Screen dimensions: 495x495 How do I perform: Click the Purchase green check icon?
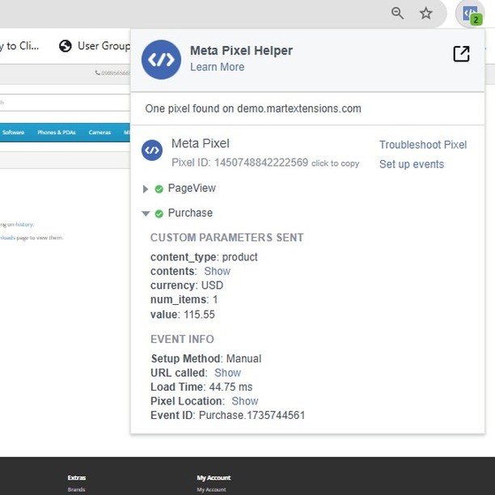pyautogui.click(x=159, y=214)
